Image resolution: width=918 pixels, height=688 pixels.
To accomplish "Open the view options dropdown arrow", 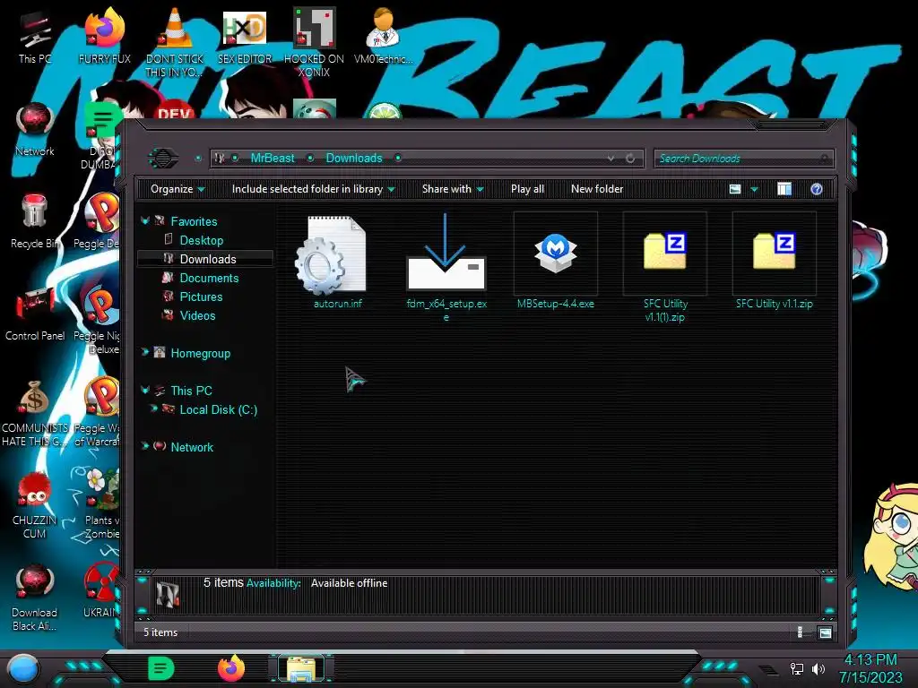I will pyautogui.click(x=754, y=190).
